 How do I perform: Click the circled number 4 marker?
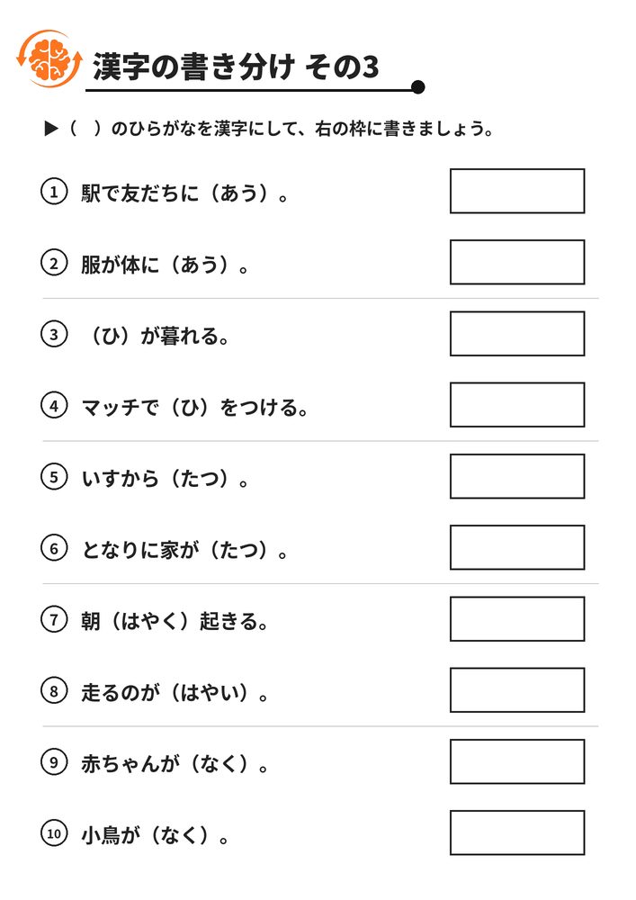pos(54,406)
